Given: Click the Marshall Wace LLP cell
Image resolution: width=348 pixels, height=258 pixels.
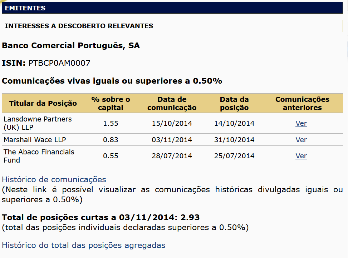Looking at the screenshot, I should coord(35,140).
